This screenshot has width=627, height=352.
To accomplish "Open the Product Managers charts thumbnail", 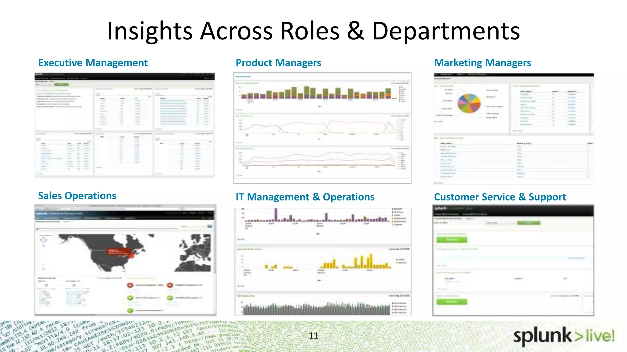I will (322, 128).
